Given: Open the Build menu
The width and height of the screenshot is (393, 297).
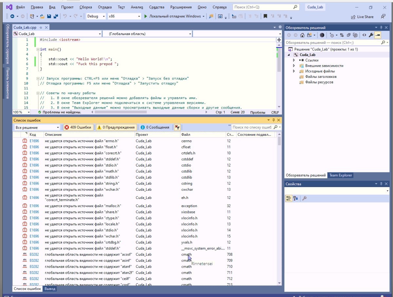Looking at the screenshot, I should [x=85, y=7].
